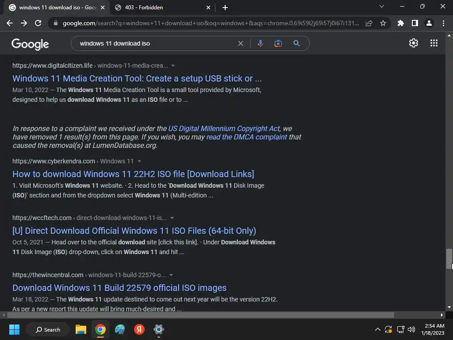Go to the Google home logo
Viewport: 453px width, 340px height.
[30, 44]
